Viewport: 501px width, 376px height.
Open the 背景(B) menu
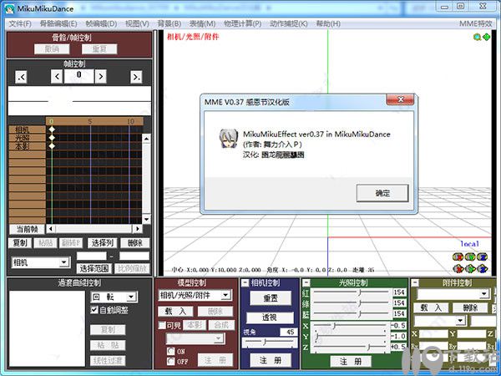(170, 23)
